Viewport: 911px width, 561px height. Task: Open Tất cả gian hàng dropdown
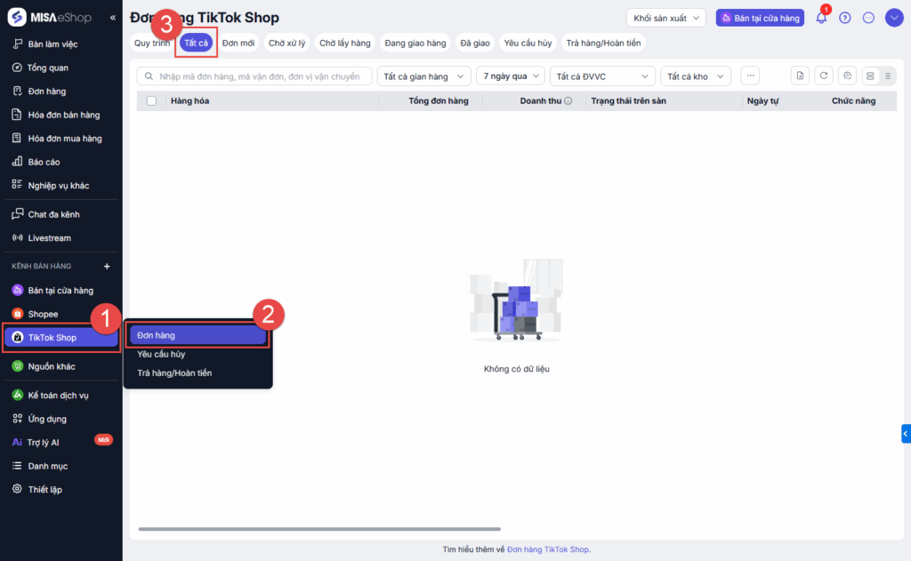[423, 76]
